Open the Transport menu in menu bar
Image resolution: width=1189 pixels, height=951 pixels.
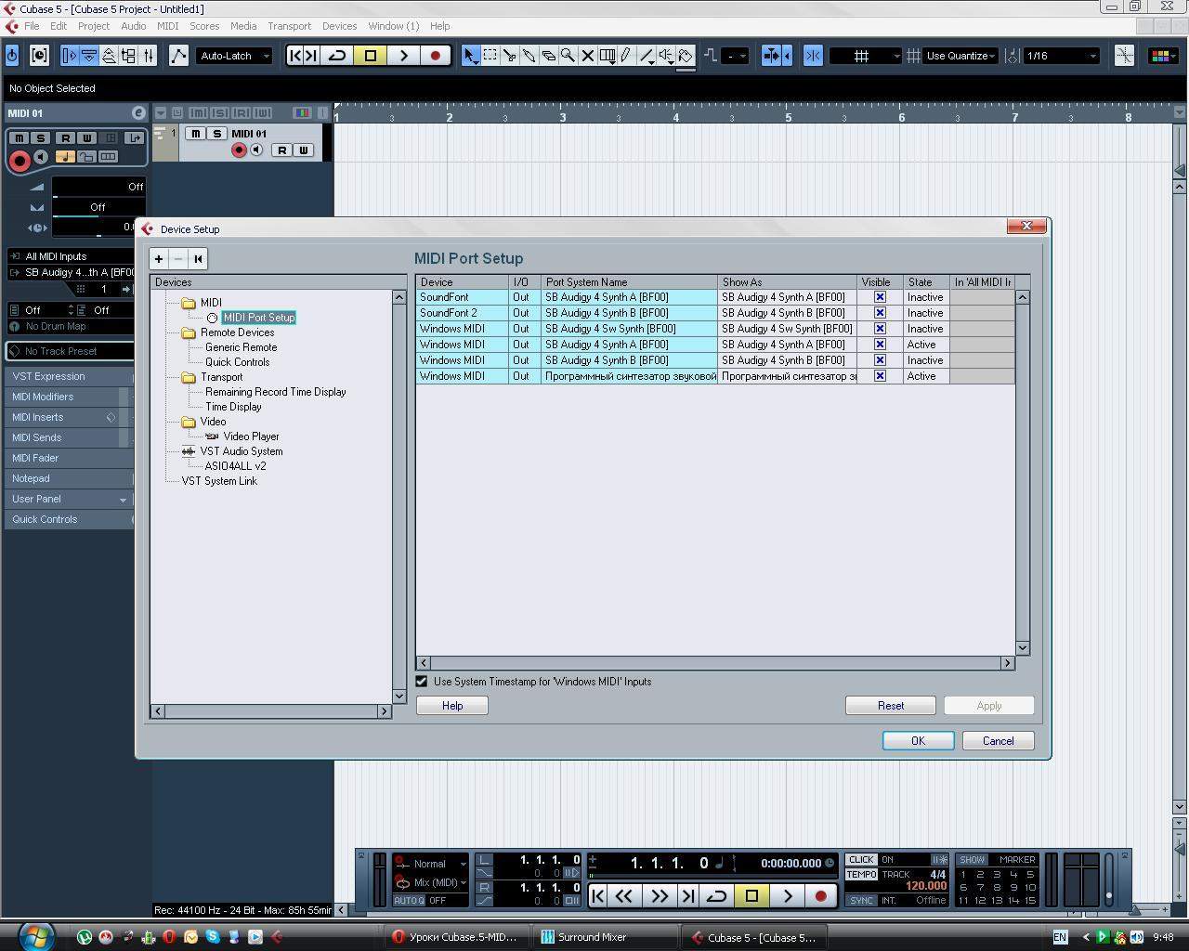[x=289, y=26]
